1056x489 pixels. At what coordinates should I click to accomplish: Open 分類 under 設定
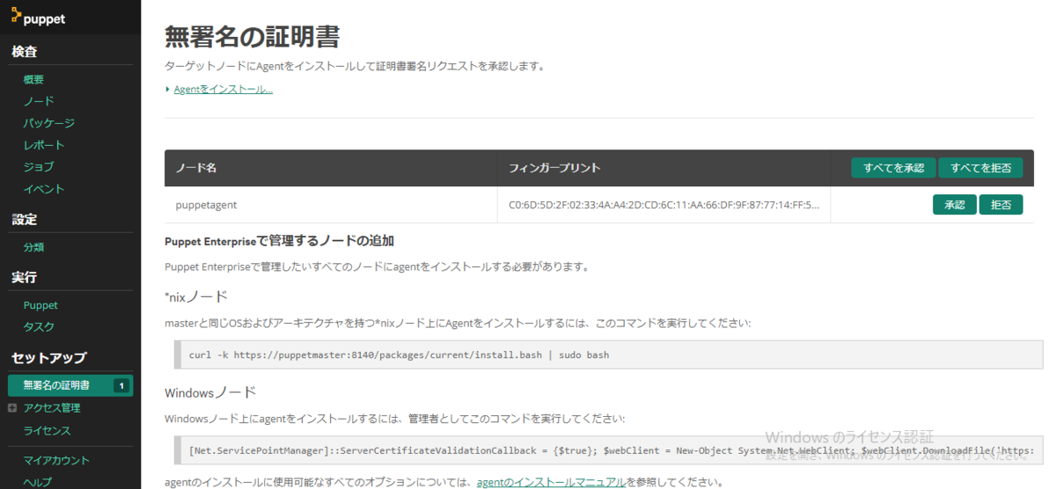click(33, 248)
